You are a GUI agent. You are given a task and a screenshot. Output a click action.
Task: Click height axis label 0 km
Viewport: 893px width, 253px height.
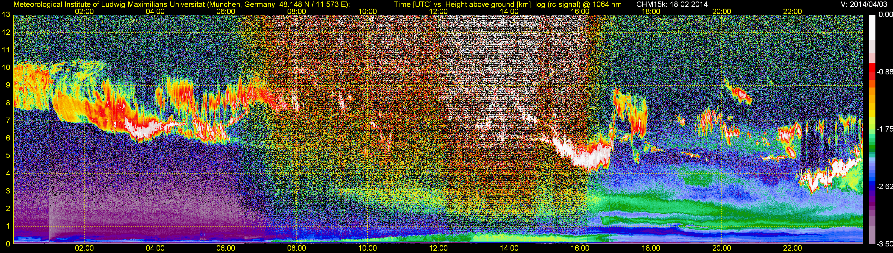(8, 244)
